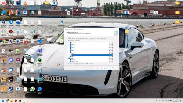Select the Visual Studio Code desktop icon
Image resolution: width=183 pixels, height=103 pixels.
(x=40, y=41)
